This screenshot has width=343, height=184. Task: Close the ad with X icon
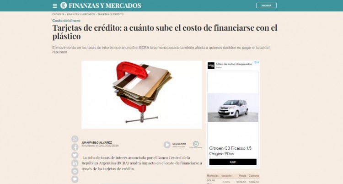[258, 62]
